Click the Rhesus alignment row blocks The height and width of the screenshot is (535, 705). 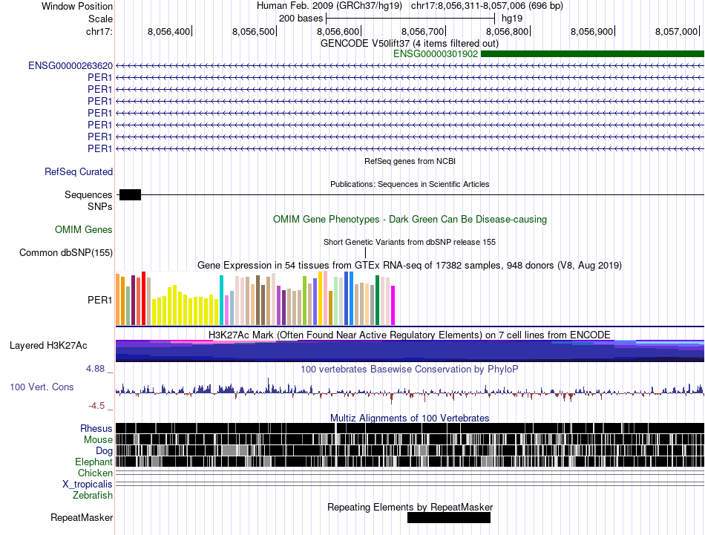[x=410, y=428]
